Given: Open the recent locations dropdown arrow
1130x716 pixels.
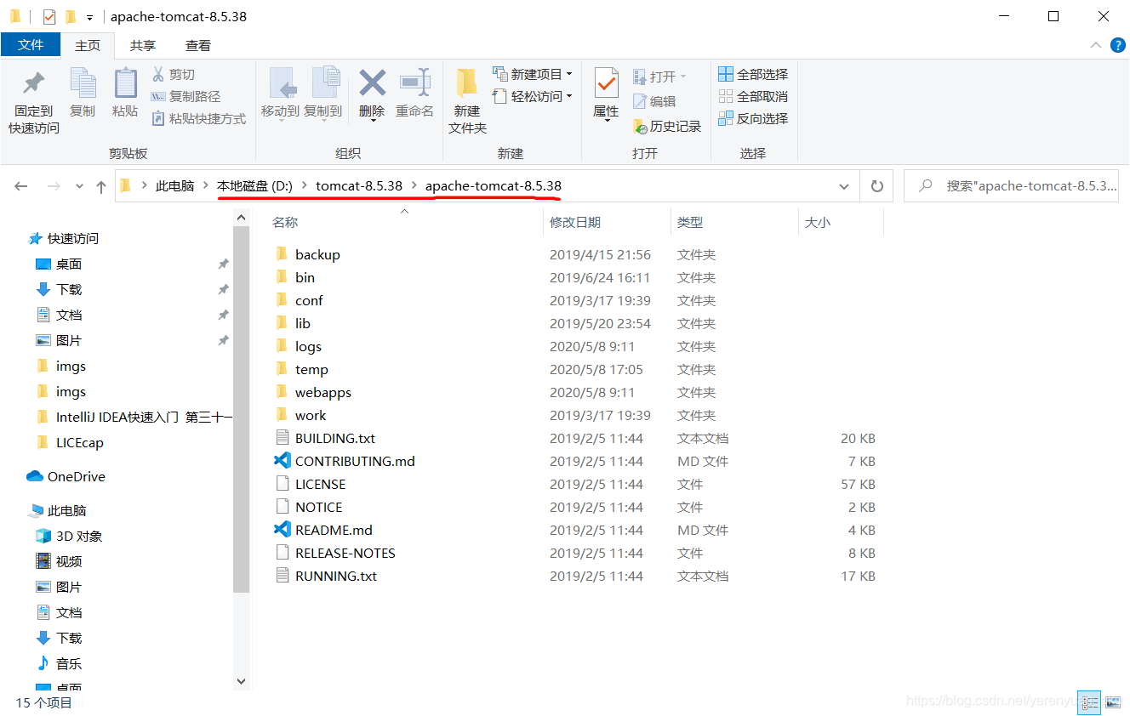Looking at the screenshot, I should [x=80, y=186].
